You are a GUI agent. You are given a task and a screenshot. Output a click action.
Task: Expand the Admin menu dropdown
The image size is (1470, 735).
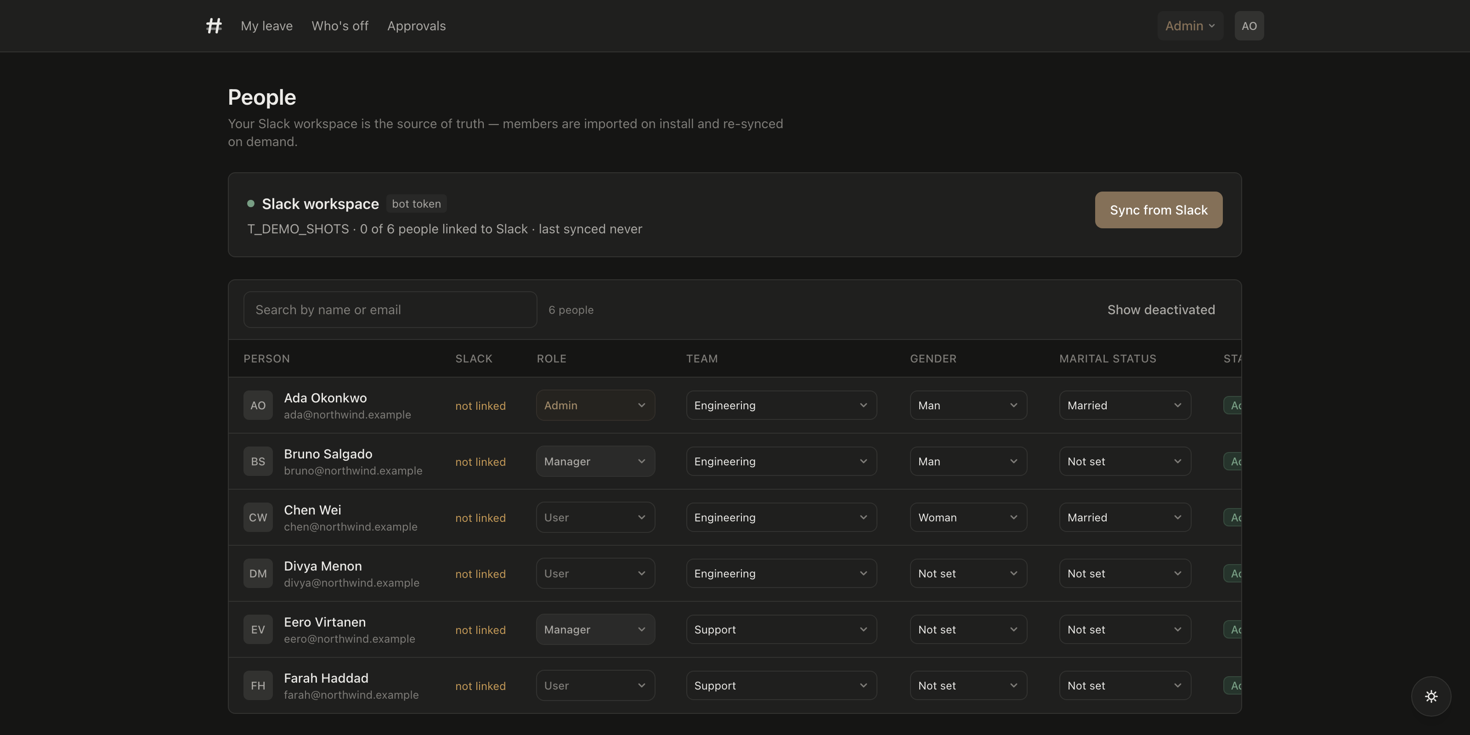point(1190,26)
